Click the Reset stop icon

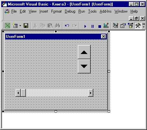tap(100, 26)
